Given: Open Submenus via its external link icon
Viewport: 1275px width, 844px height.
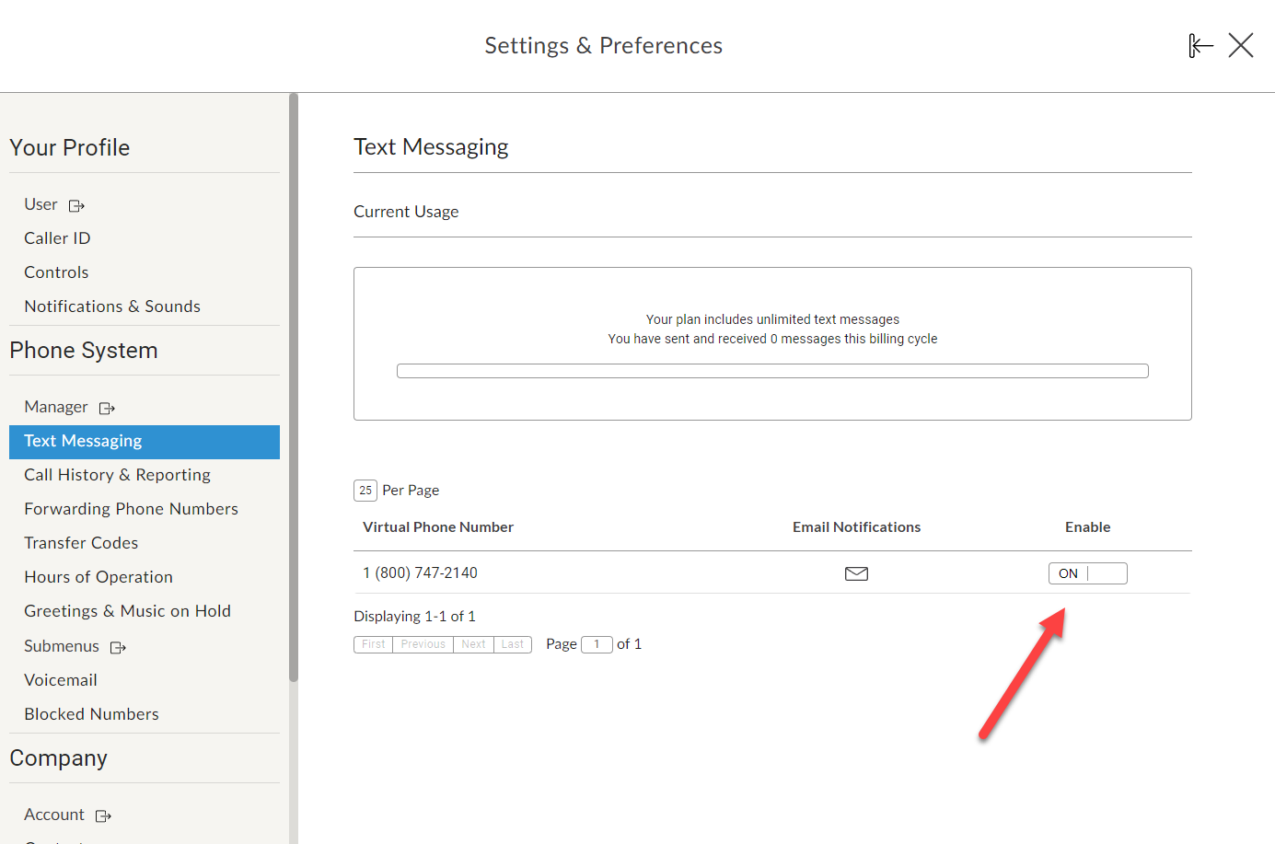Looking at the screenshot, I should [118, 647].
